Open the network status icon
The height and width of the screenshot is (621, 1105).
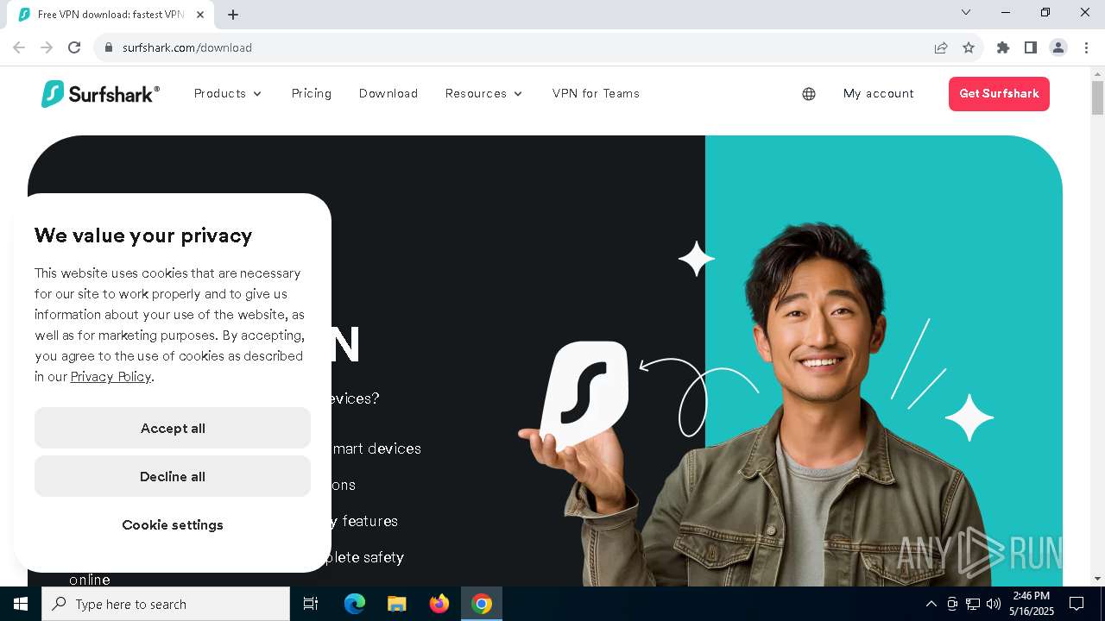point(973,604)
